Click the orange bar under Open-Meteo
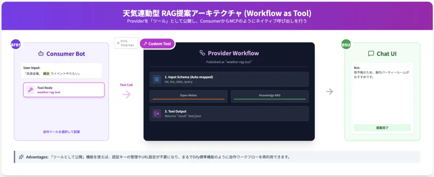 (189, 99)
